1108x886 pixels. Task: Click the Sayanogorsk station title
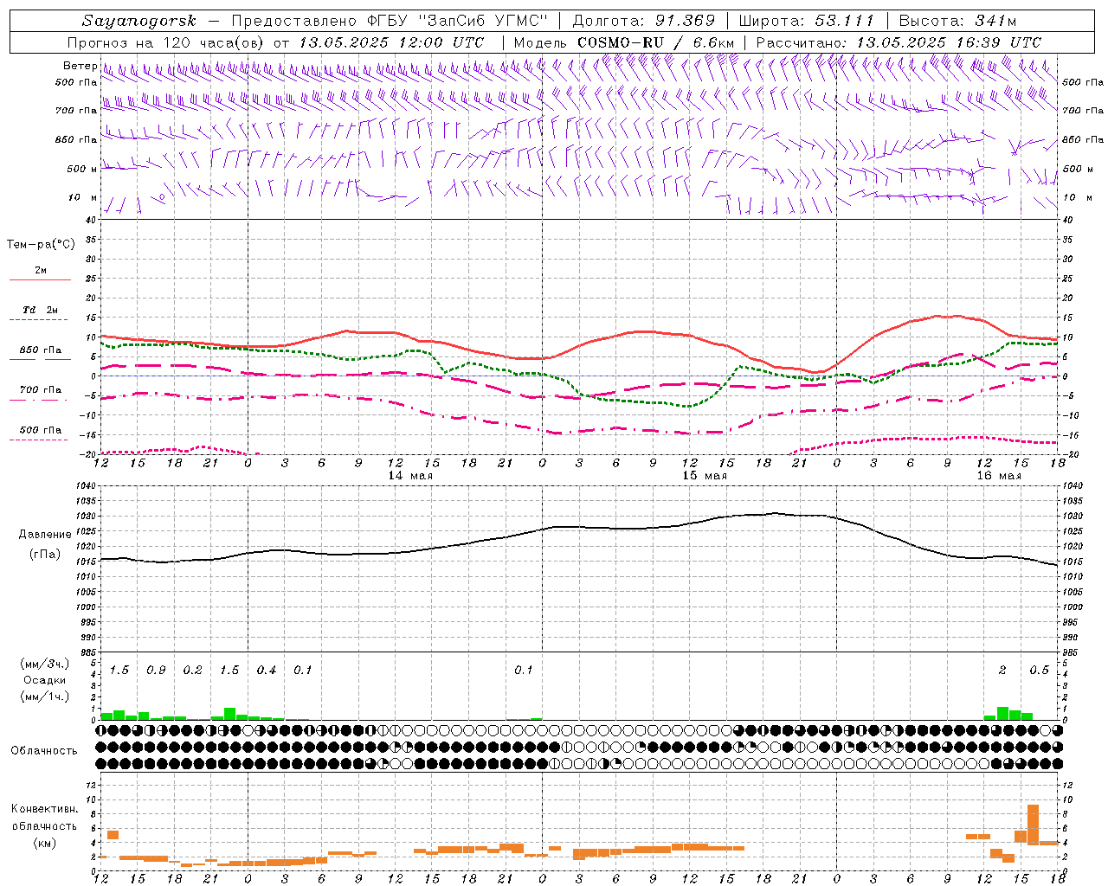tap(139, 21)
